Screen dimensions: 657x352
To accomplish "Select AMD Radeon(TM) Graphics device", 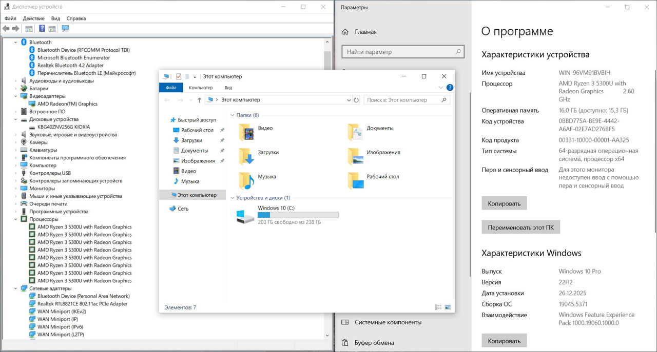I will tap(67, 104).
